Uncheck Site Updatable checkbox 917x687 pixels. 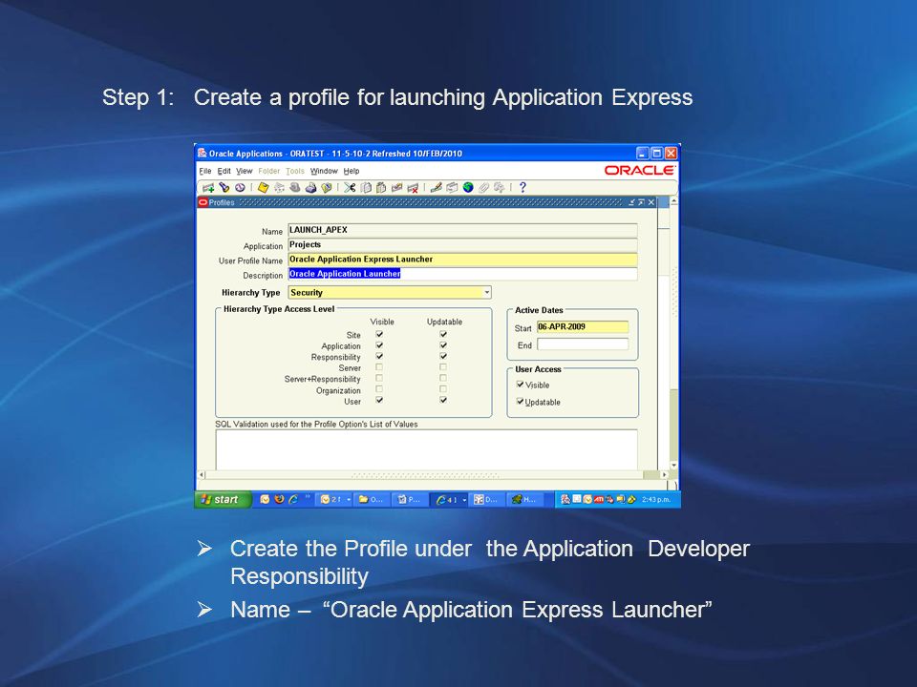443,334
